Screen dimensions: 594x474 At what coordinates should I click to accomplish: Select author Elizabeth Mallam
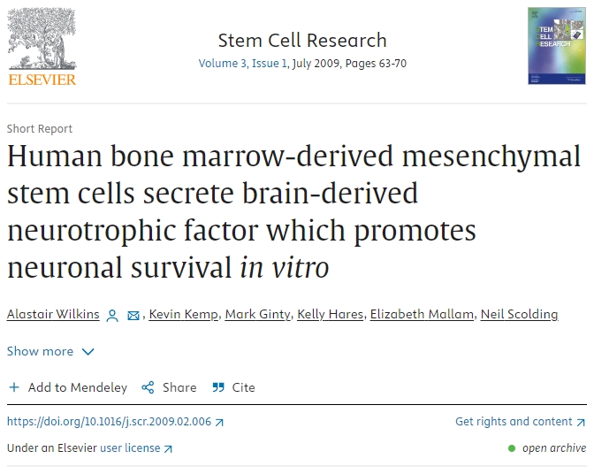coord(421,315)
